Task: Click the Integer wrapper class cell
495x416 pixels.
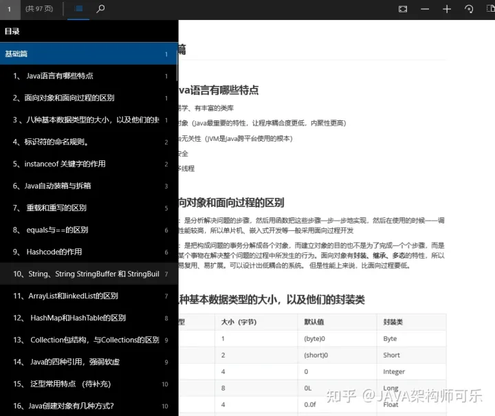Action: pos(394,371)
